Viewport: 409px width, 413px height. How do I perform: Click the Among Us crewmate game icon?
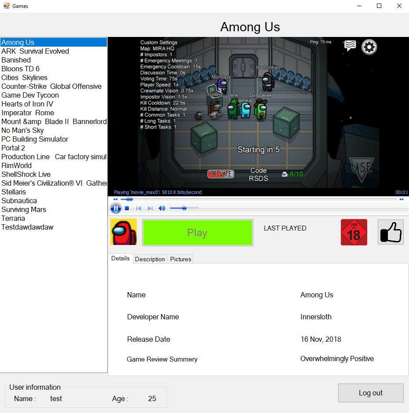point(124,232)
